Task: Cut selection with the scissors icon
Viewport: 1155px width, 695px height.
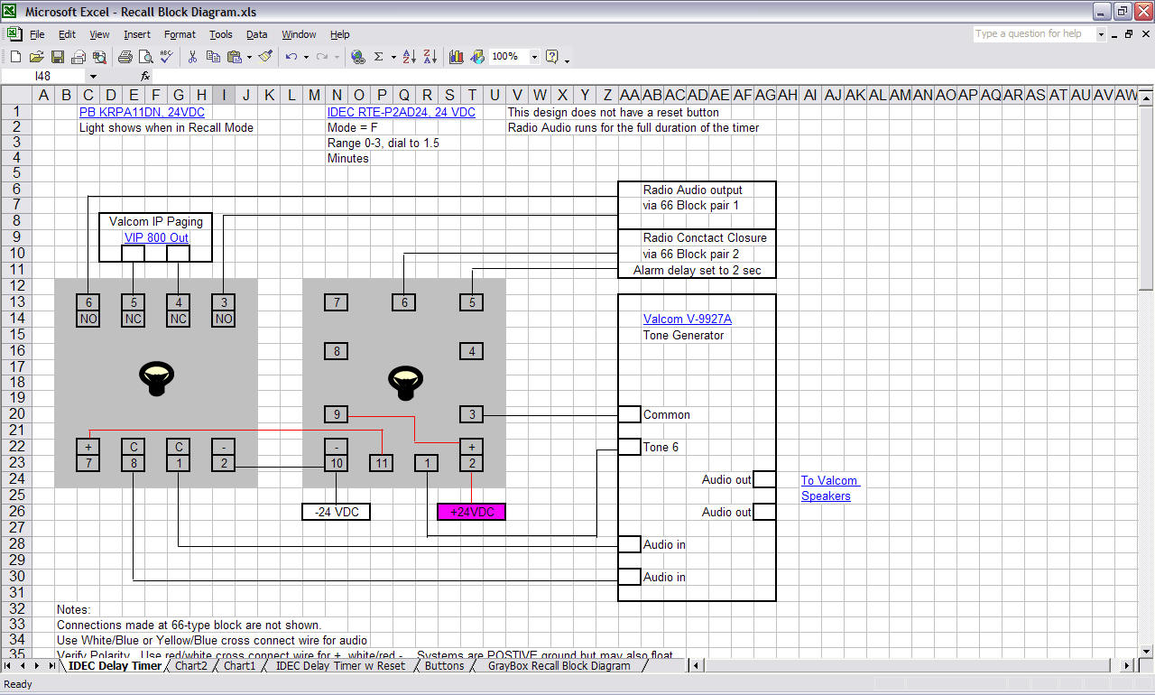Action: (192, 57)
